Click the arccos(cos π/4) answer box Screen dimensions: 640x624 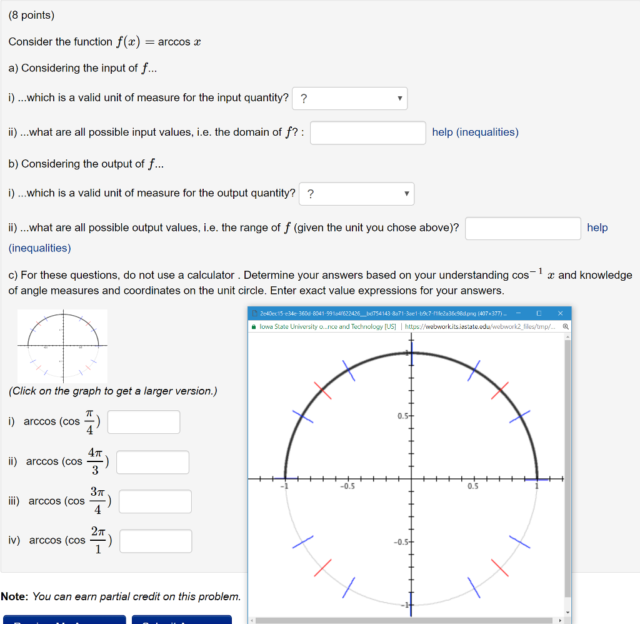coord(143,421)
